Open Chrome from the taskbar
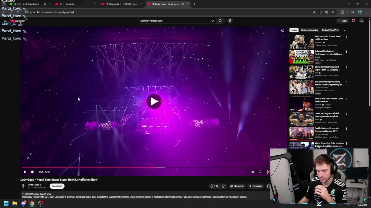The height and width of the screenshot is (208, 371). (x=32, y=203)
